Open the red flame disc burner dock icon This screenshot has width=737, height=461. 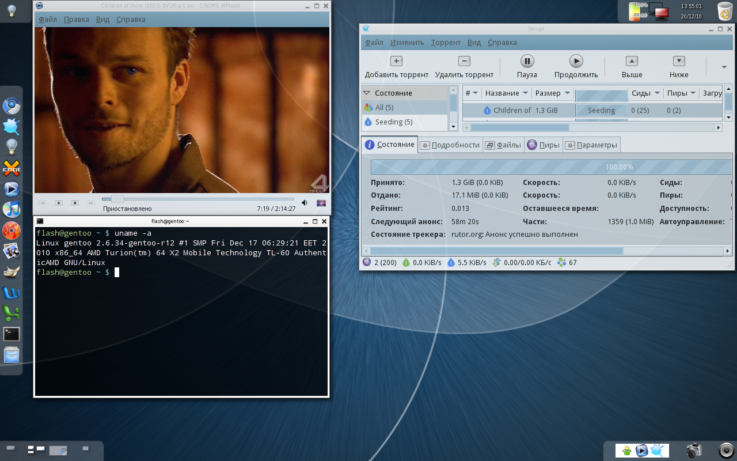(x=12, y=231)
